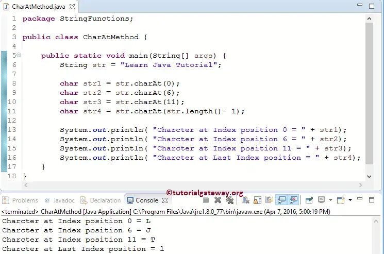384x254 pixels.
Task: Click the Console monitor icon on tab
Action: point(130,200)
